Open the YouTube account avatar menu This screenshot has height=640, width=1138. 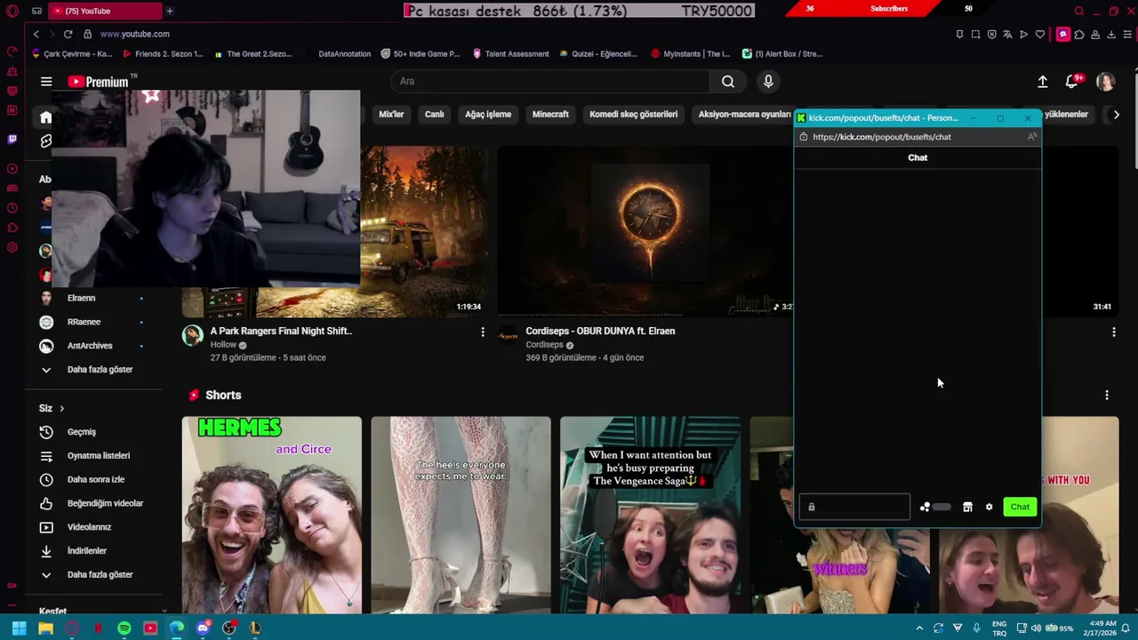pos(1106,82)
